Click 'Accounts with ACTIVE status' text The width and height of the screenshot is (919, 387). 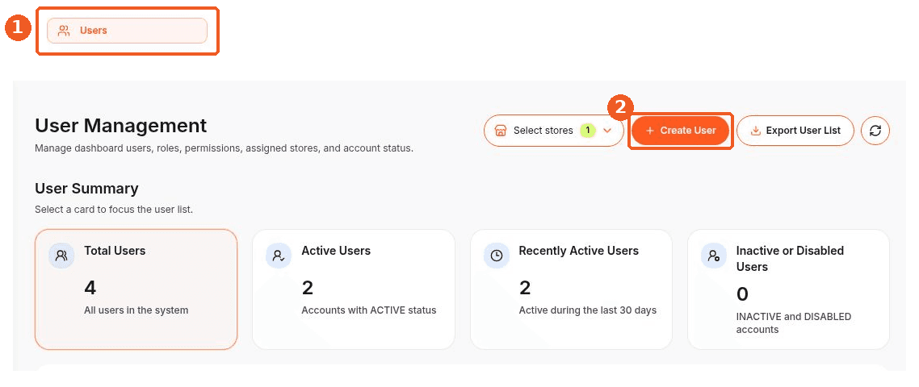point(369,310)
